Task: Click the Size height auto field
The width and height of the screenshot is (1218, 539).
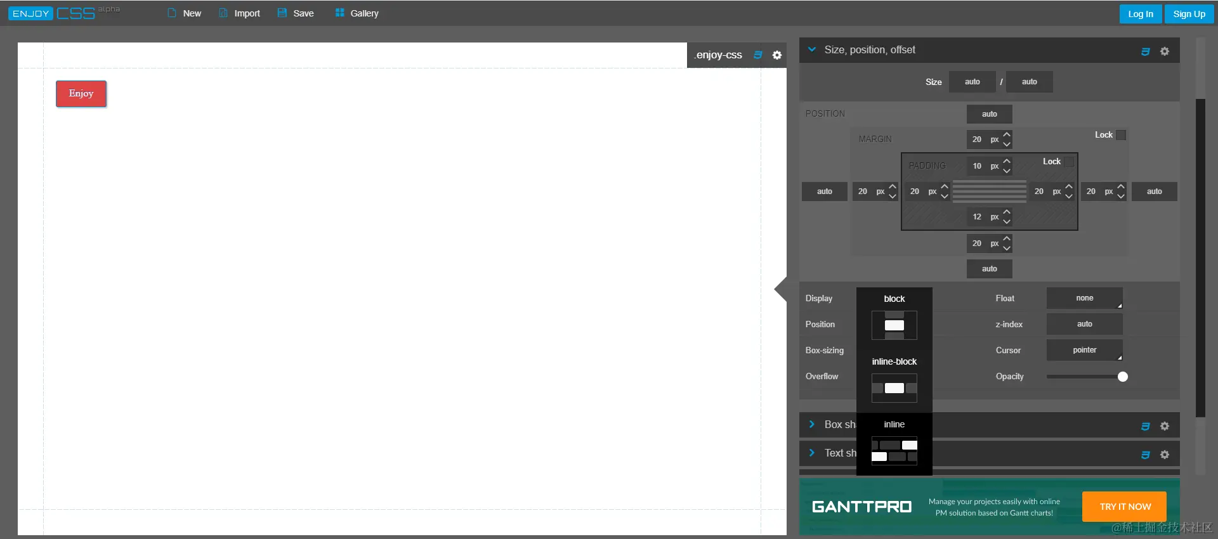Action: pyautogui.click(x=1030, y=82)
